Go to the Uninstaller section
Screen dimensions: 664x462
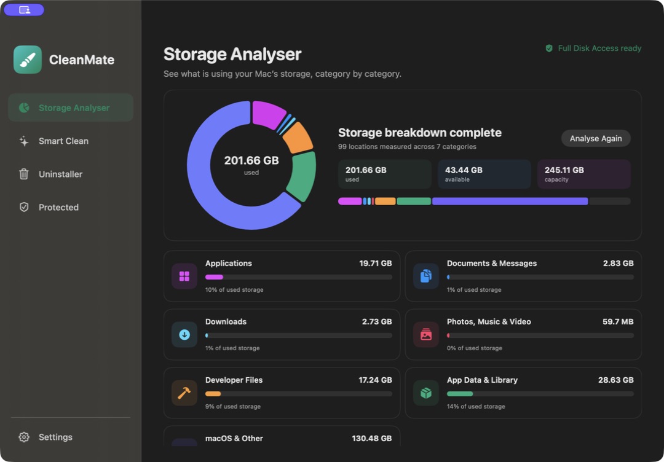click(71, 174)
